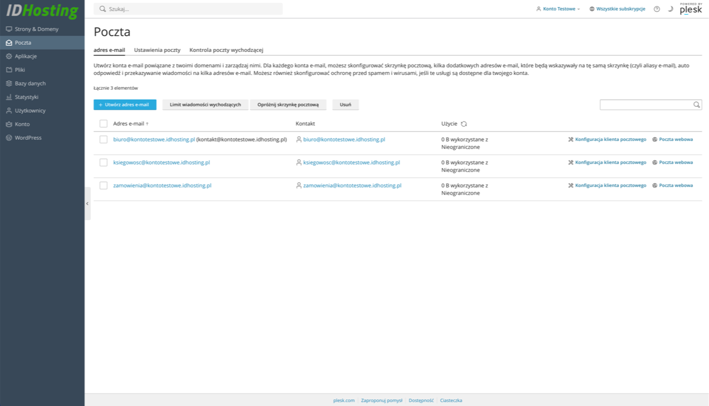Open the help question mark icon
This screenshot has height=406, width=709.
[656, 9]
